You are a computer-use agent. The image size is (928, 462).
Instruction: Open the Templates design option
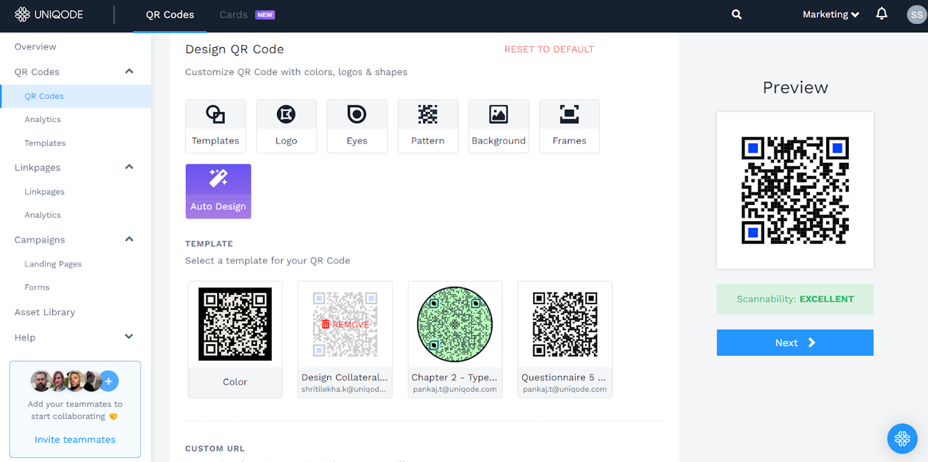click(x=216, y=126)
